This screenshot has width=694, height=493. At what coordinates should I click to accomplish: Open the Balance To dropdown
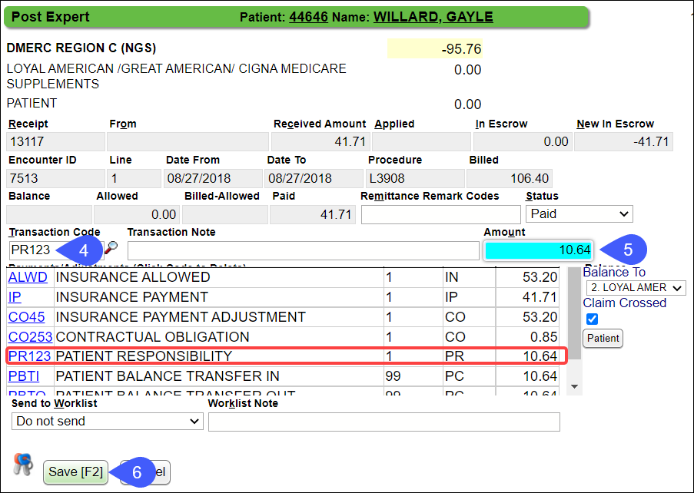pyautogui.click(x=636, y=287)
